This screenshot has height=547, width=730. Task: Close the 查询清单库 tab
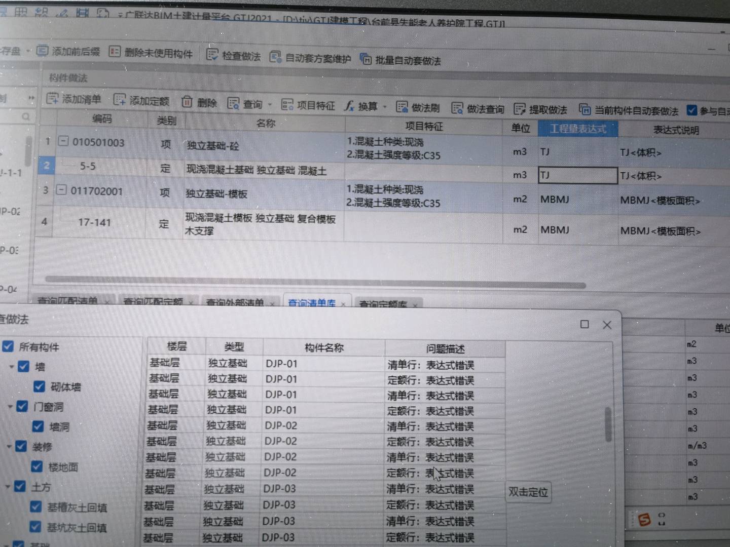(x=343, y=304)
